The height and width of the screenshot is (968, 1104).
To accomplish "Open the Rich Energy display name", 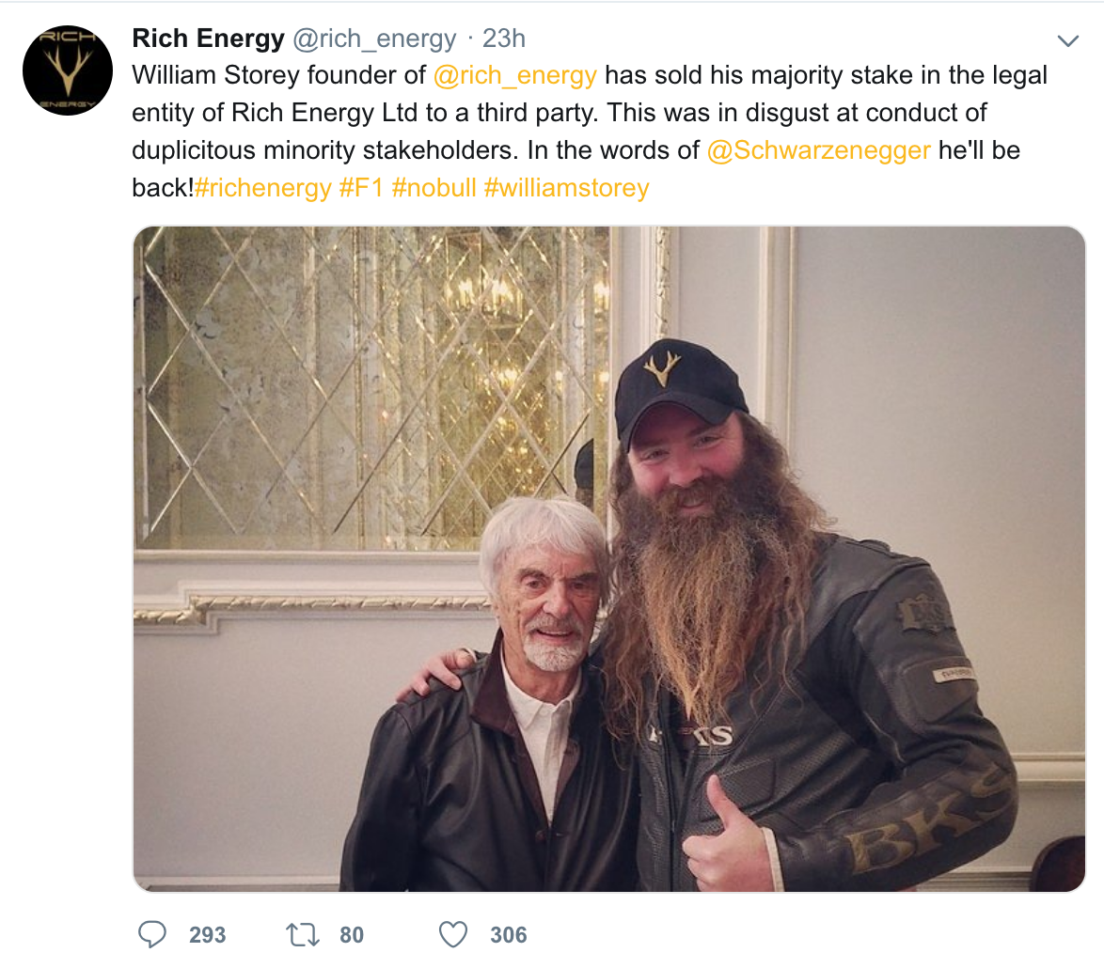I will (x=209, y=38).
